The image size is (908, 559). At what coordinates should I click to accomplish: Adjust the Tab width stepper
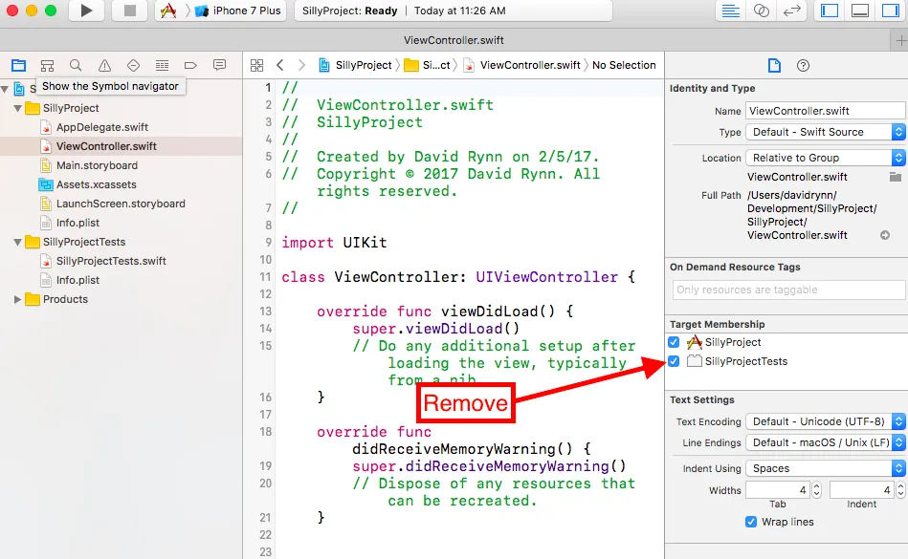click(x=816, y=490)
